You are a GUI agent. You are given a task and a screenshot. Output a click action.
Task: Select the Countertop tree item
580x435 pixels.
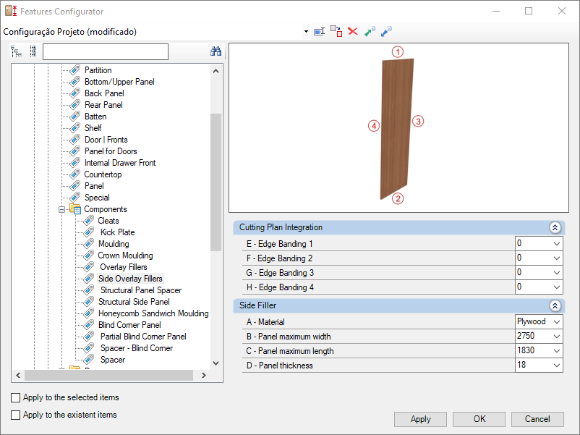tap(103, 174)
